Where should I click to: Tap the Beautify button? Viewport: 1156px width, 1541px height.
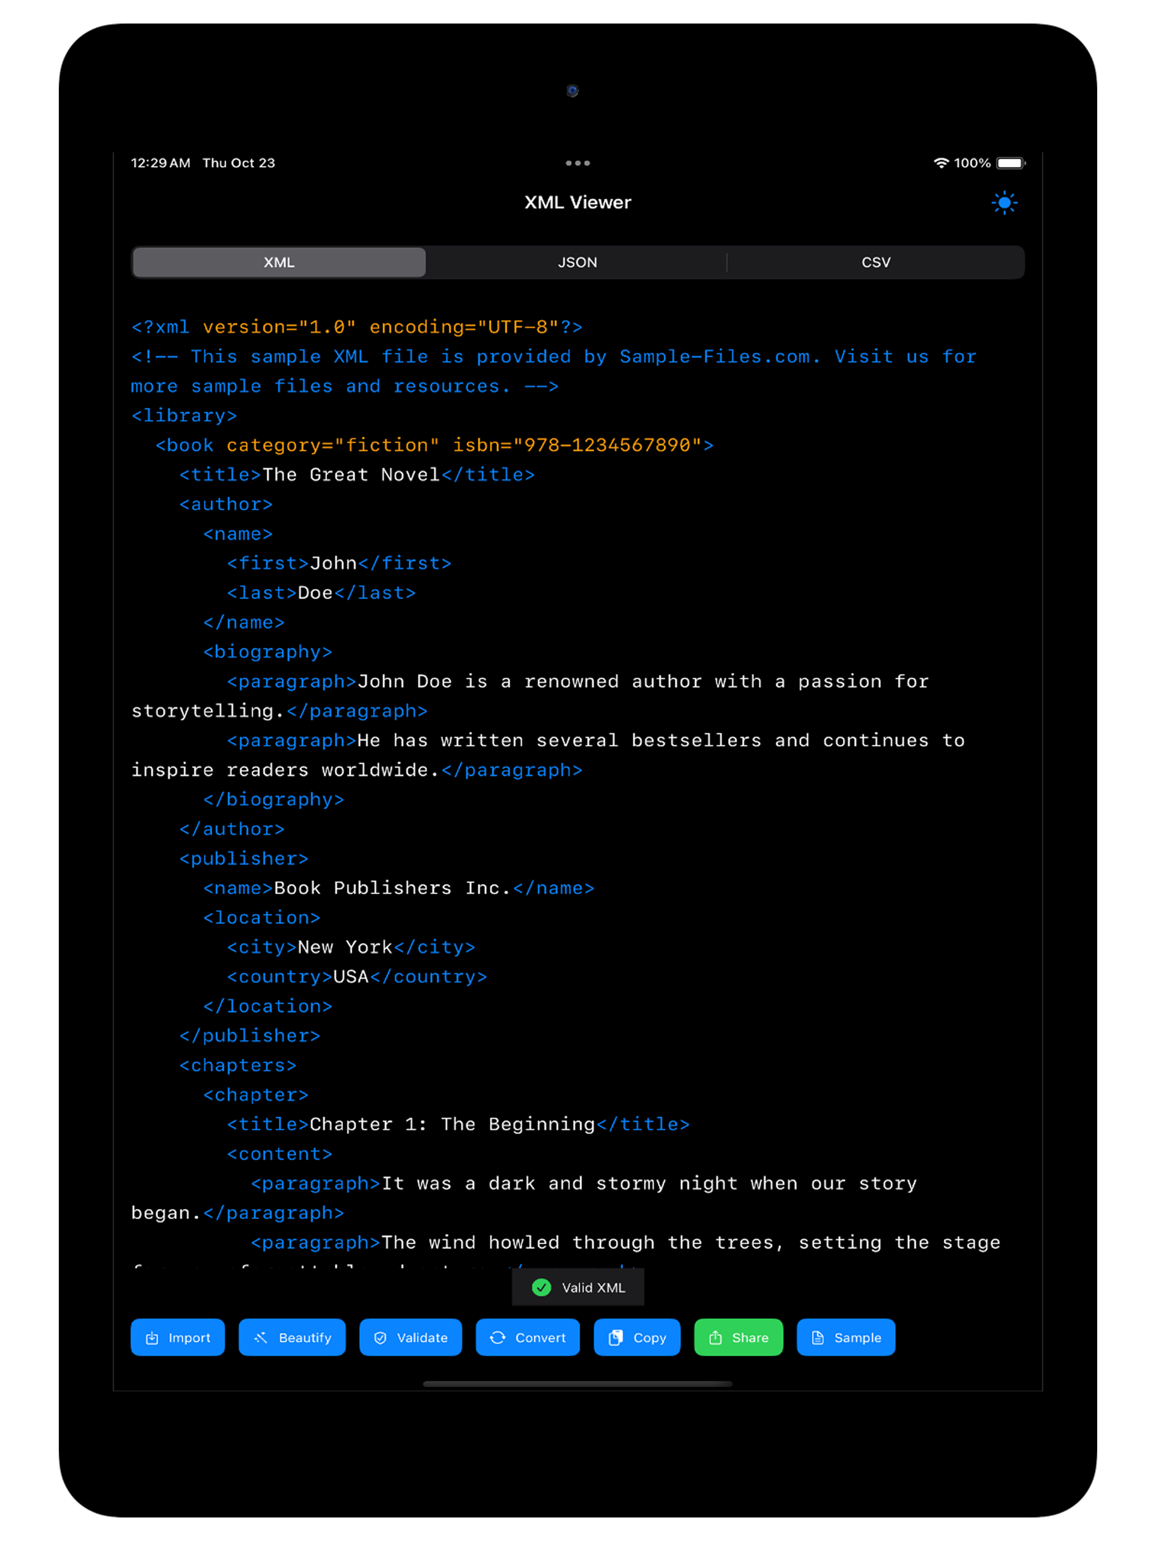[292, 1338]
